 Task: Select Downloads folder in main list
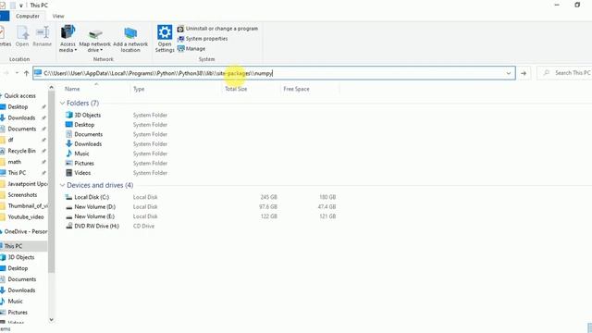click(x=83, y=144)
